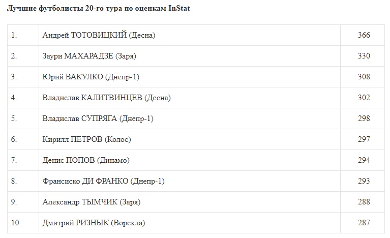Click Денис ПОПОВ (Динамо) entry
The height and width of the screenshot is (238, 390).
[86, 160]
